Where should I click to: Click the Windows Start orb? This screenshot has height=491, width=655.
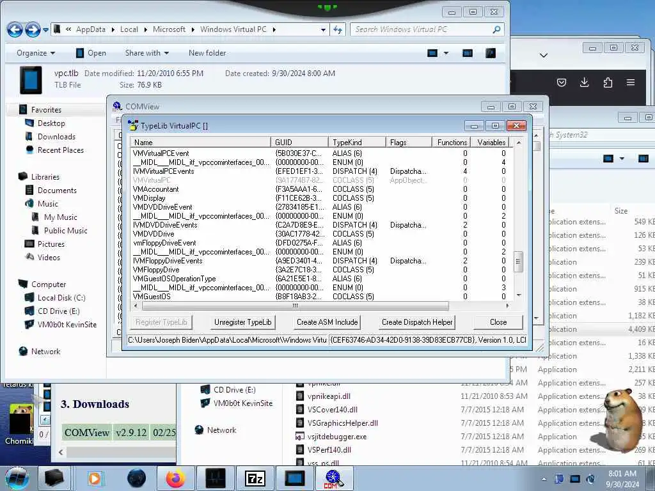(x=17, y=478)
